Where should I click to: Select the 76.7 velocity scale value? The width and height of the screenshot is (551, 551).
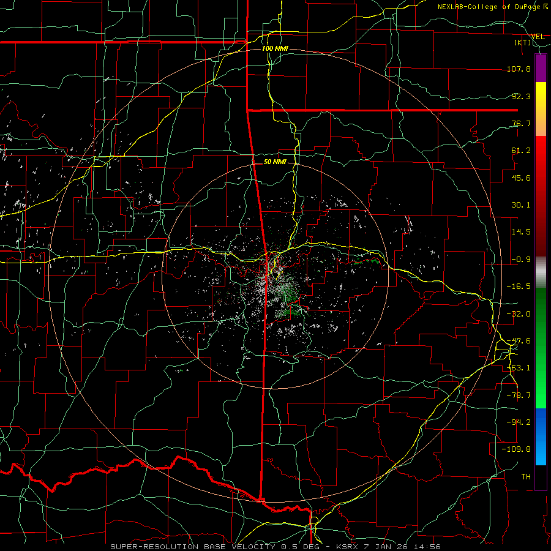[x=521, y=123]
